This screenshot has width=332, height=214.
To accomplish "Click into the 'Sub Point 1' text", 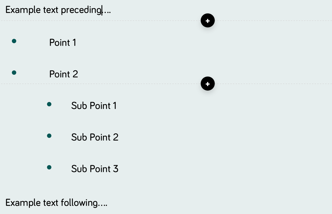I will pyautogui.click(x=94, y=106).
